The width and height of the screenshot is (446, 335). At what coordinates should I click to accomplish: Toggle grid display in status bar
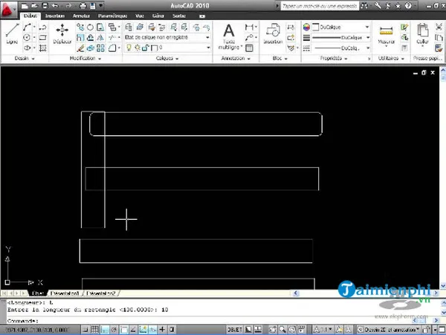(94, 330)
